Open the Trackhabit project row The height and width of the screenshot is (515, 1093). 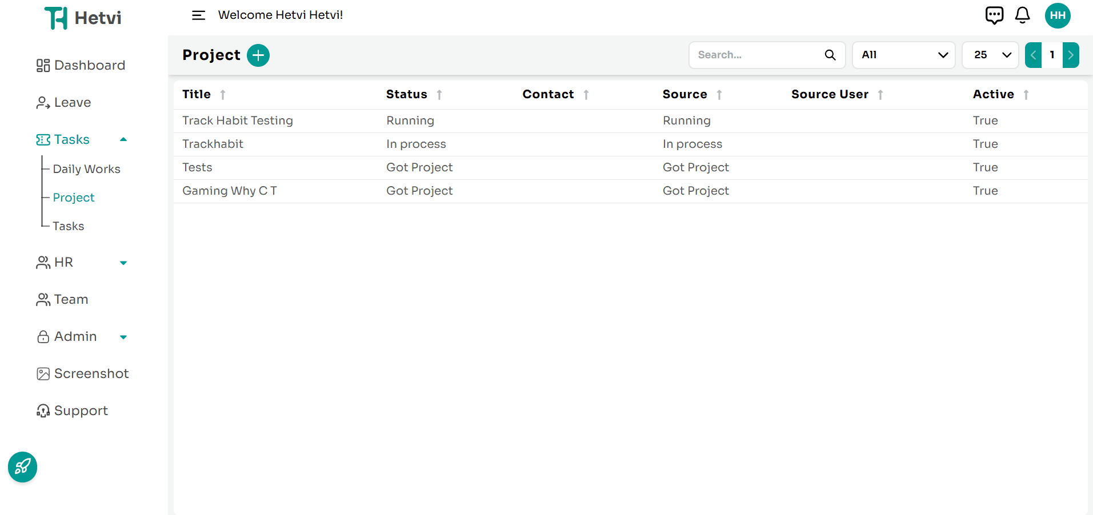pyautogui.click(x=630, y=144)
